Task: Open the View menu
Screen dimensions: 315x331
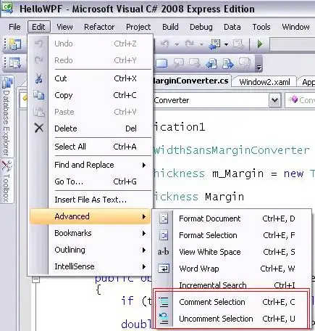Action: pos(64,27)
